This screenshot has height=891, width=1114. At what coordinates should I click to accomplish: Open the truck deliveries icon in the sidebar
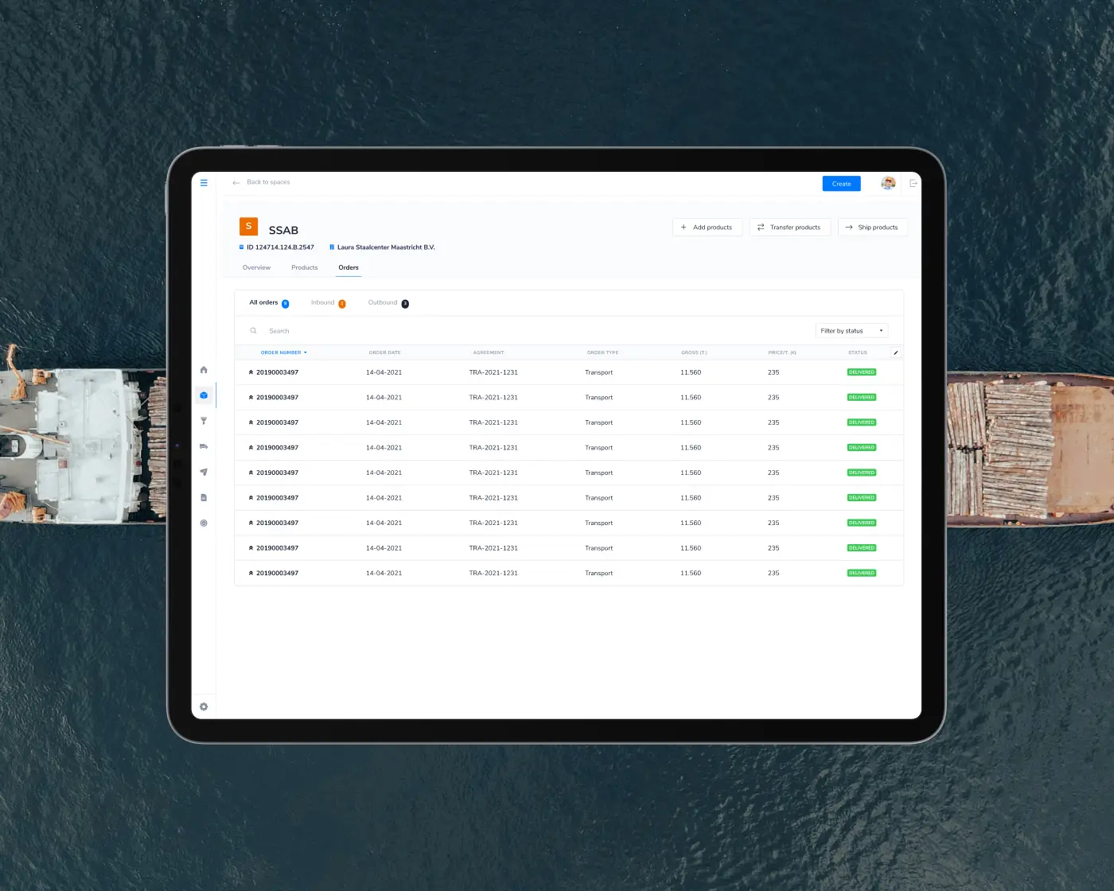tap(204, 446)
